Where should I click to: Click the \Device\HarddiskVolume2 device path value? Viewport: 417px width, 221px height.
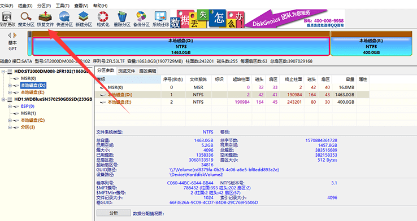[x=196, y=175]
